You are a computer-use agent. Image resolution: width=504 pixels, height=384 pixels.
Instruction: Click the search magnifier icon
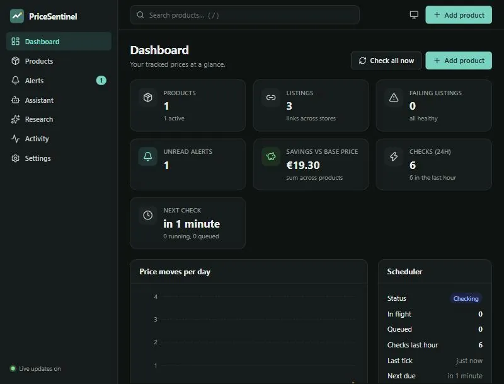tap(140, 15)
